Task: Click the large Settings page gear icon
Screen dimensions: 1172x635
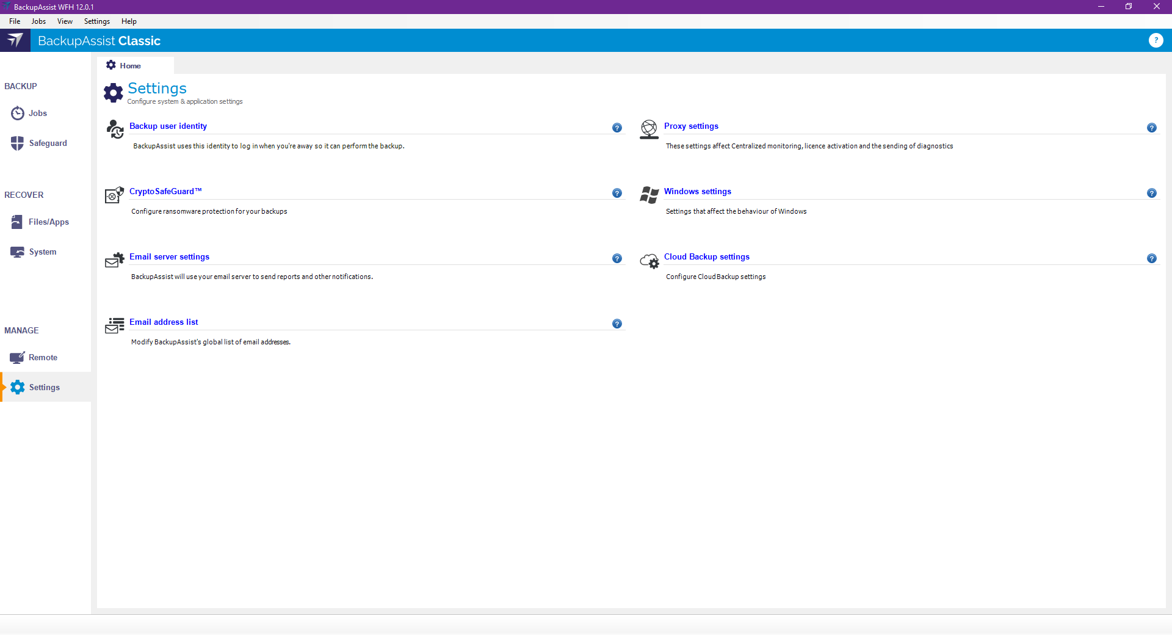Action: click(x=114, y=93)
